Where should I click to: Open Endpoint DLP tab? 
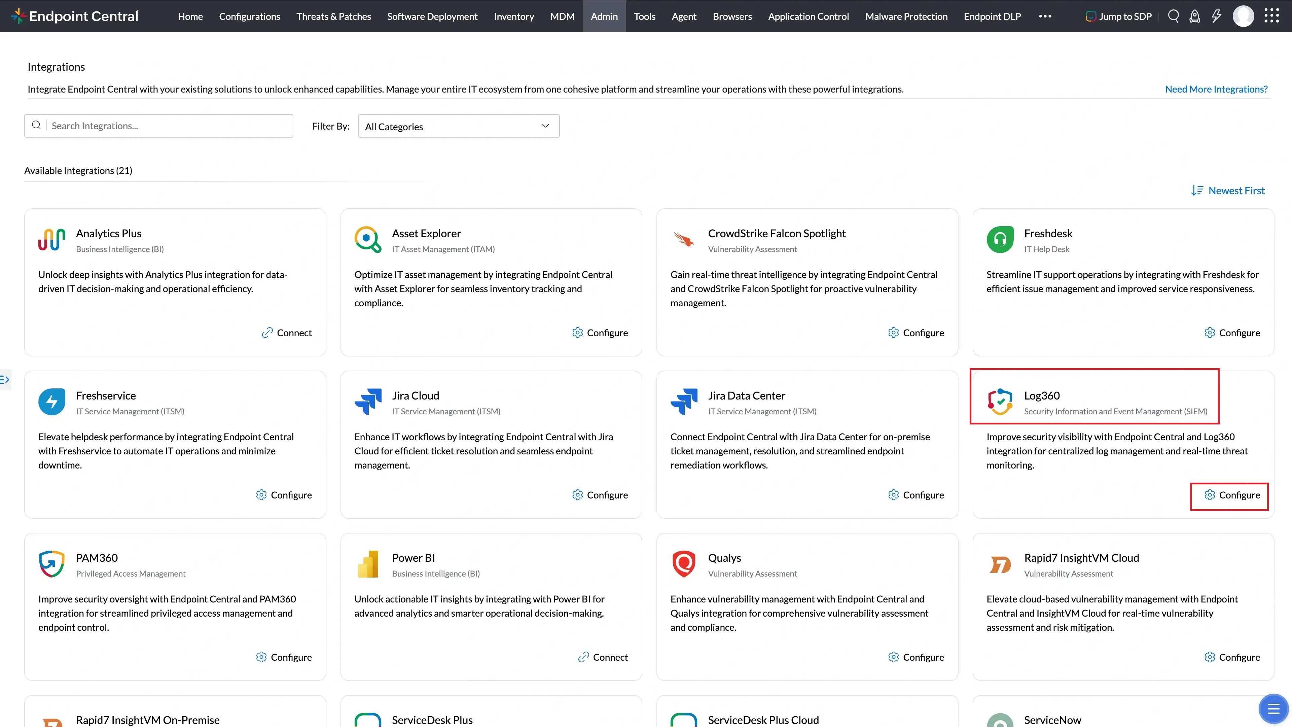tap(992, 16)
